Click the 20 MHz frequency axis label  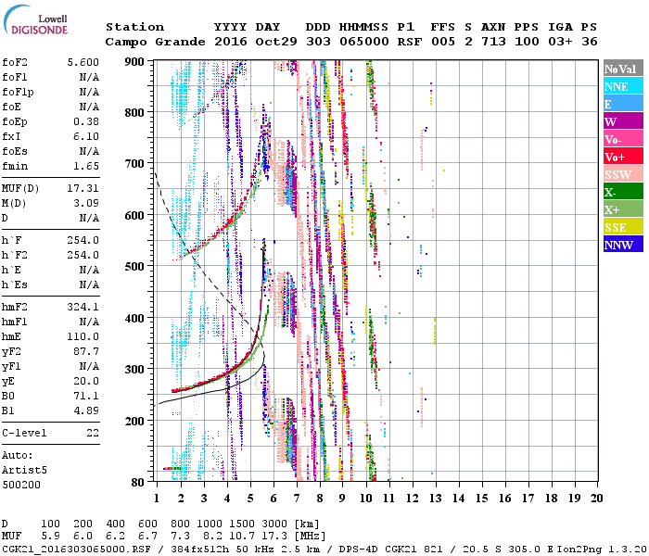(596, 499)
